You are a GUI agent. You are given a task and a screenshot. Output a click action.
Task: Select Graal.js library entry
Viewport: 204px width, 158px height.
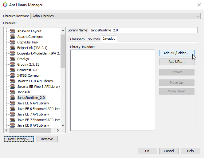(23, 59)
